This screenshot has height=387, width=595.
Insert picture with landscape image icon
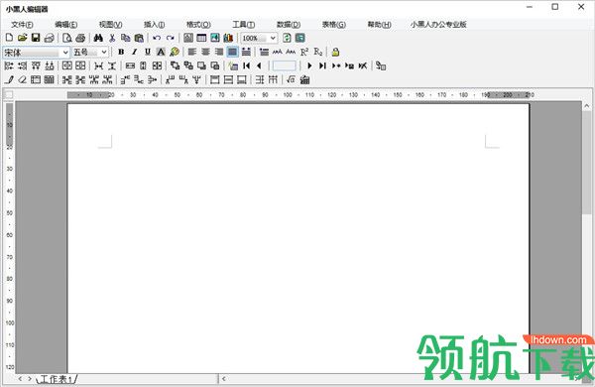coord(215,38)
